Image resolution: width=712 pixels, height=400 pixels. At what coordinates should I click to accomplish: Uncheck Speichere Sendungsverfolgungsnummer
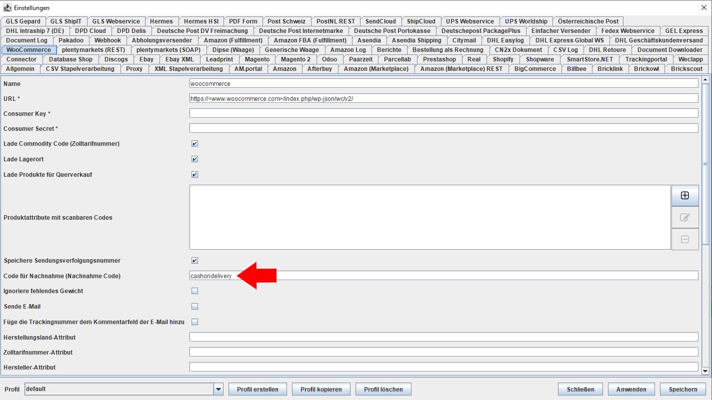click(195, 261)
